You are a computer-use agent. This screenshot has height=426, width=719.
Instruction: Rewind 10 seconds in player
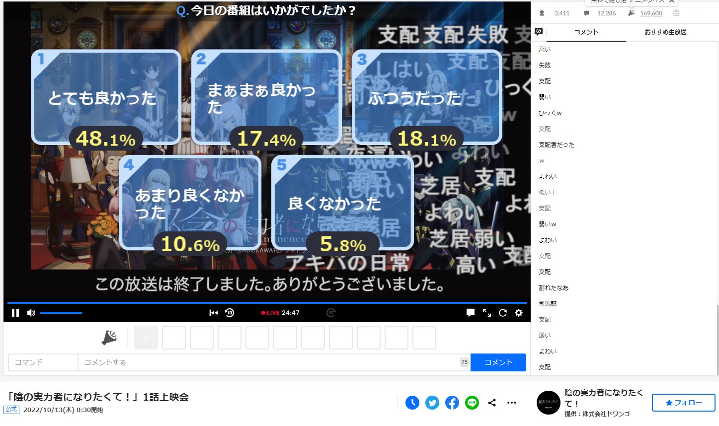[230, 313]
